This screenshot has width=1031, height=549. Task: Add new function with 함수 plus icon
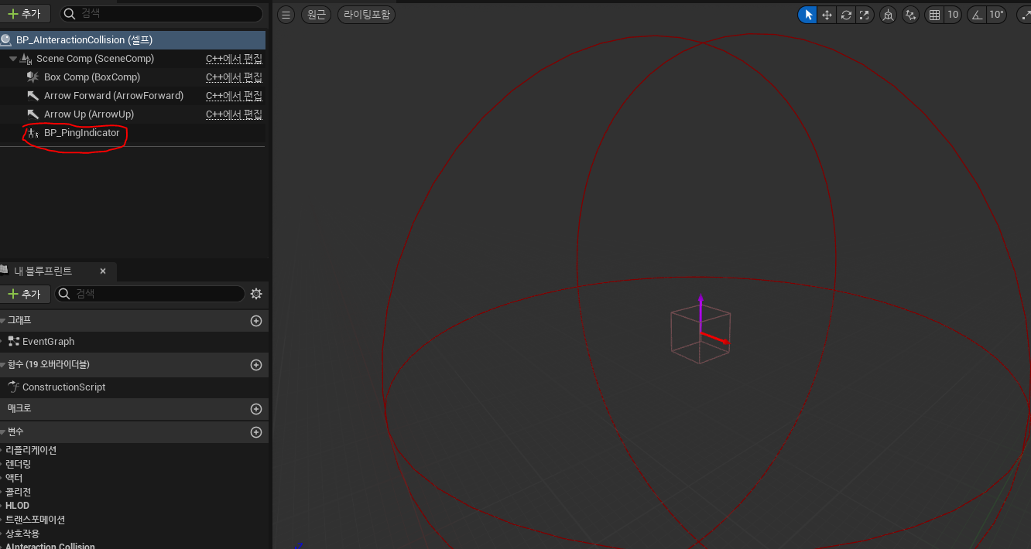[x=256, y=365]
